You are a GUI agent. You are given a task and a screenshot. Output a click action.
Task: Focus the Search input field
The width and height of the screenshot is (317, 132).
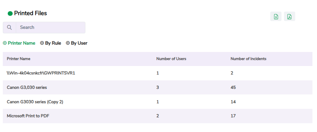click(x=51, y=27)
